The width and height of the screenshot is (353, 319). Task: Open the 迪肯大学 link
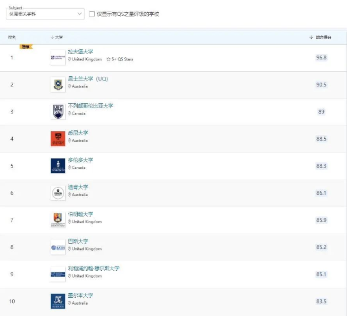point(78,187)
